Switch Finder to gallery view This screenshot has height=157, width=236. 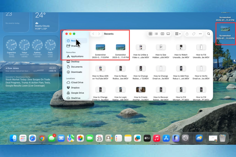(168, 34)
